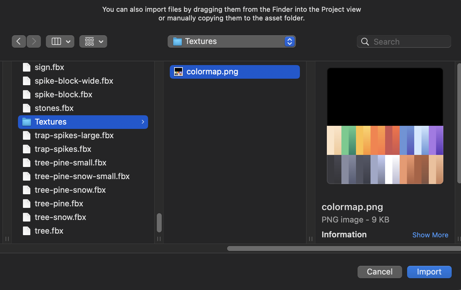This screenshot has height=290, width=461.
Task: Select the Textures folder icon in sidebar list
Action: pos(27,122)
